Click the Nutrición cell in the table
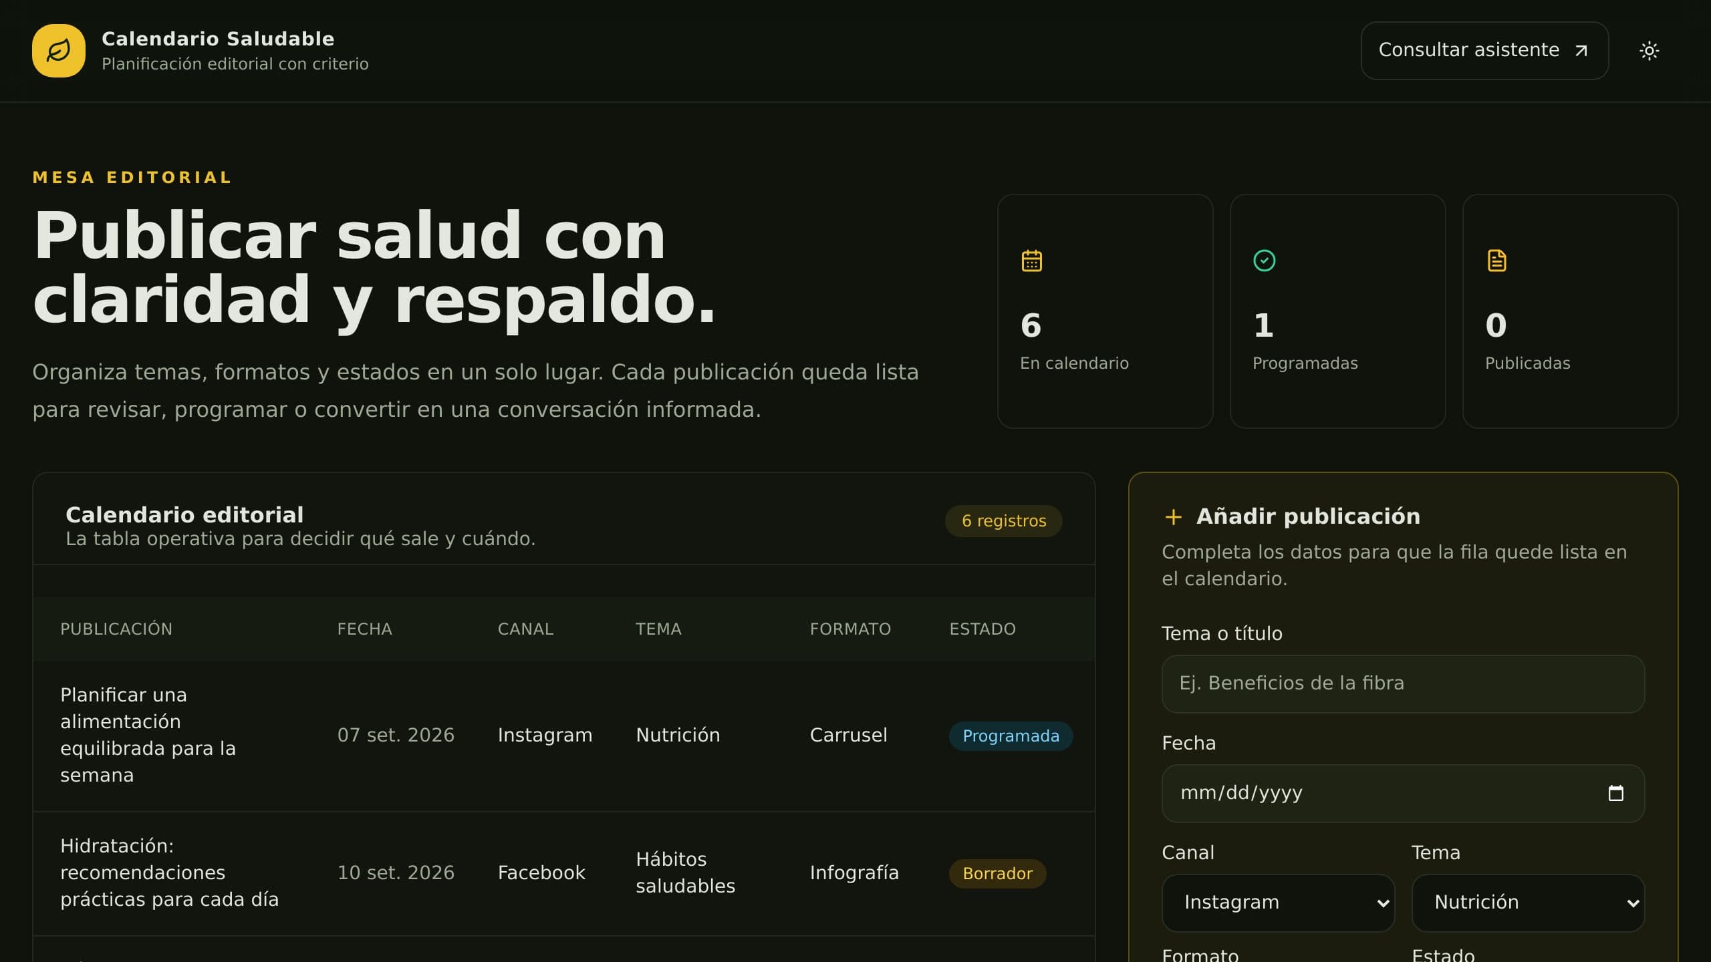The image size is (1711, 962). click(678, 736)
